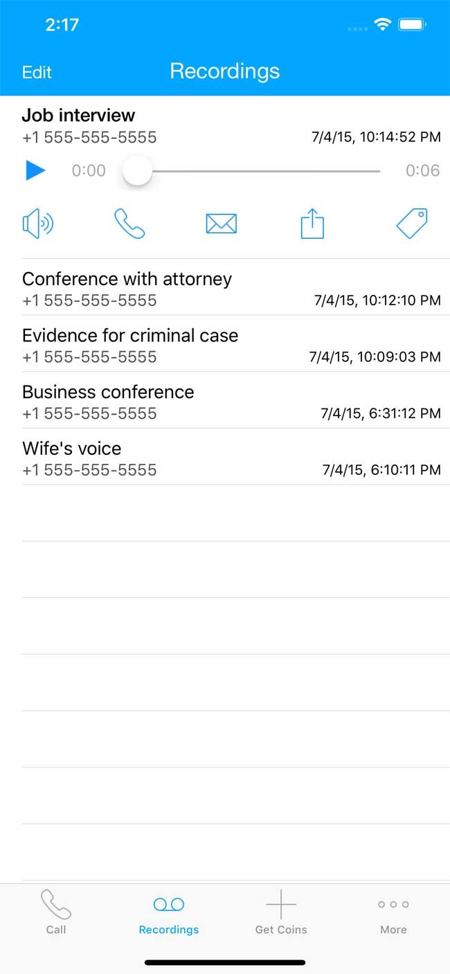The image size is (450, 974).
Task: Play the Job interview recording
Action: (35, 170)
